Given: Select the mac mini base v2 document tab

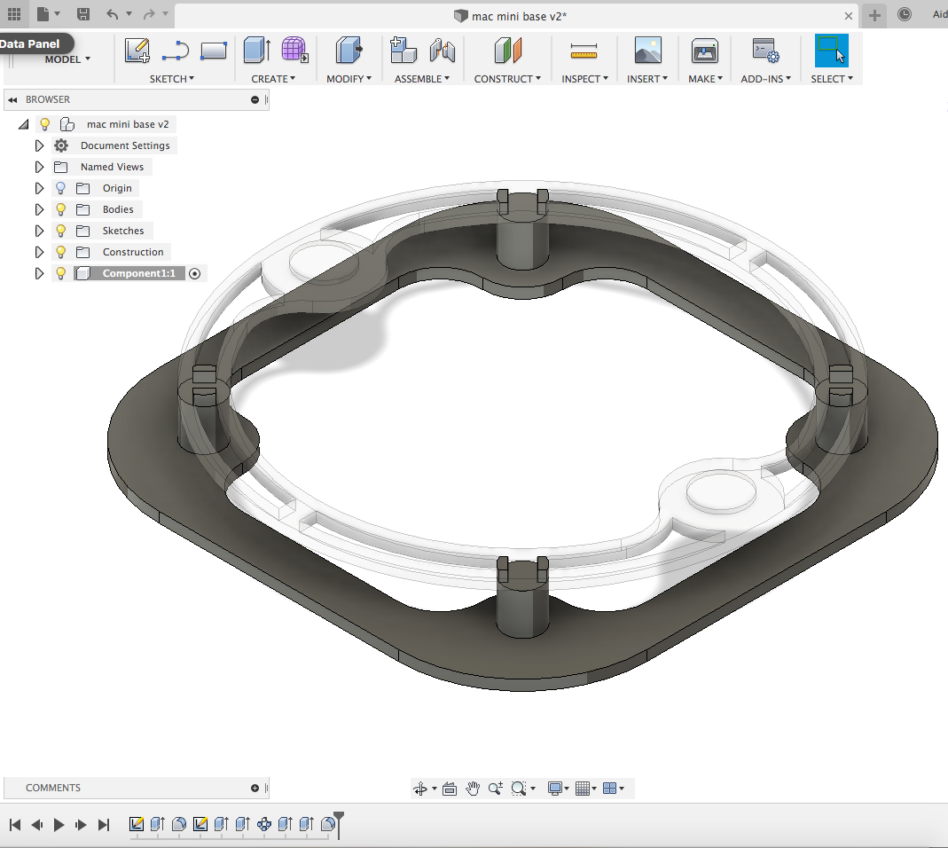Looking at the screenshot, I should 516,16.
